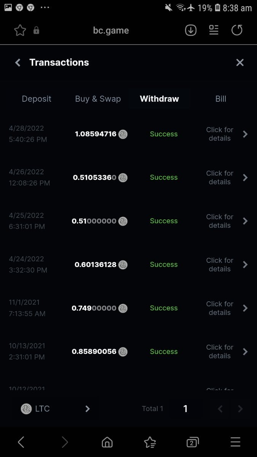Bookmark the page with the star icon
Screen dimensions: 257x457
20,30
